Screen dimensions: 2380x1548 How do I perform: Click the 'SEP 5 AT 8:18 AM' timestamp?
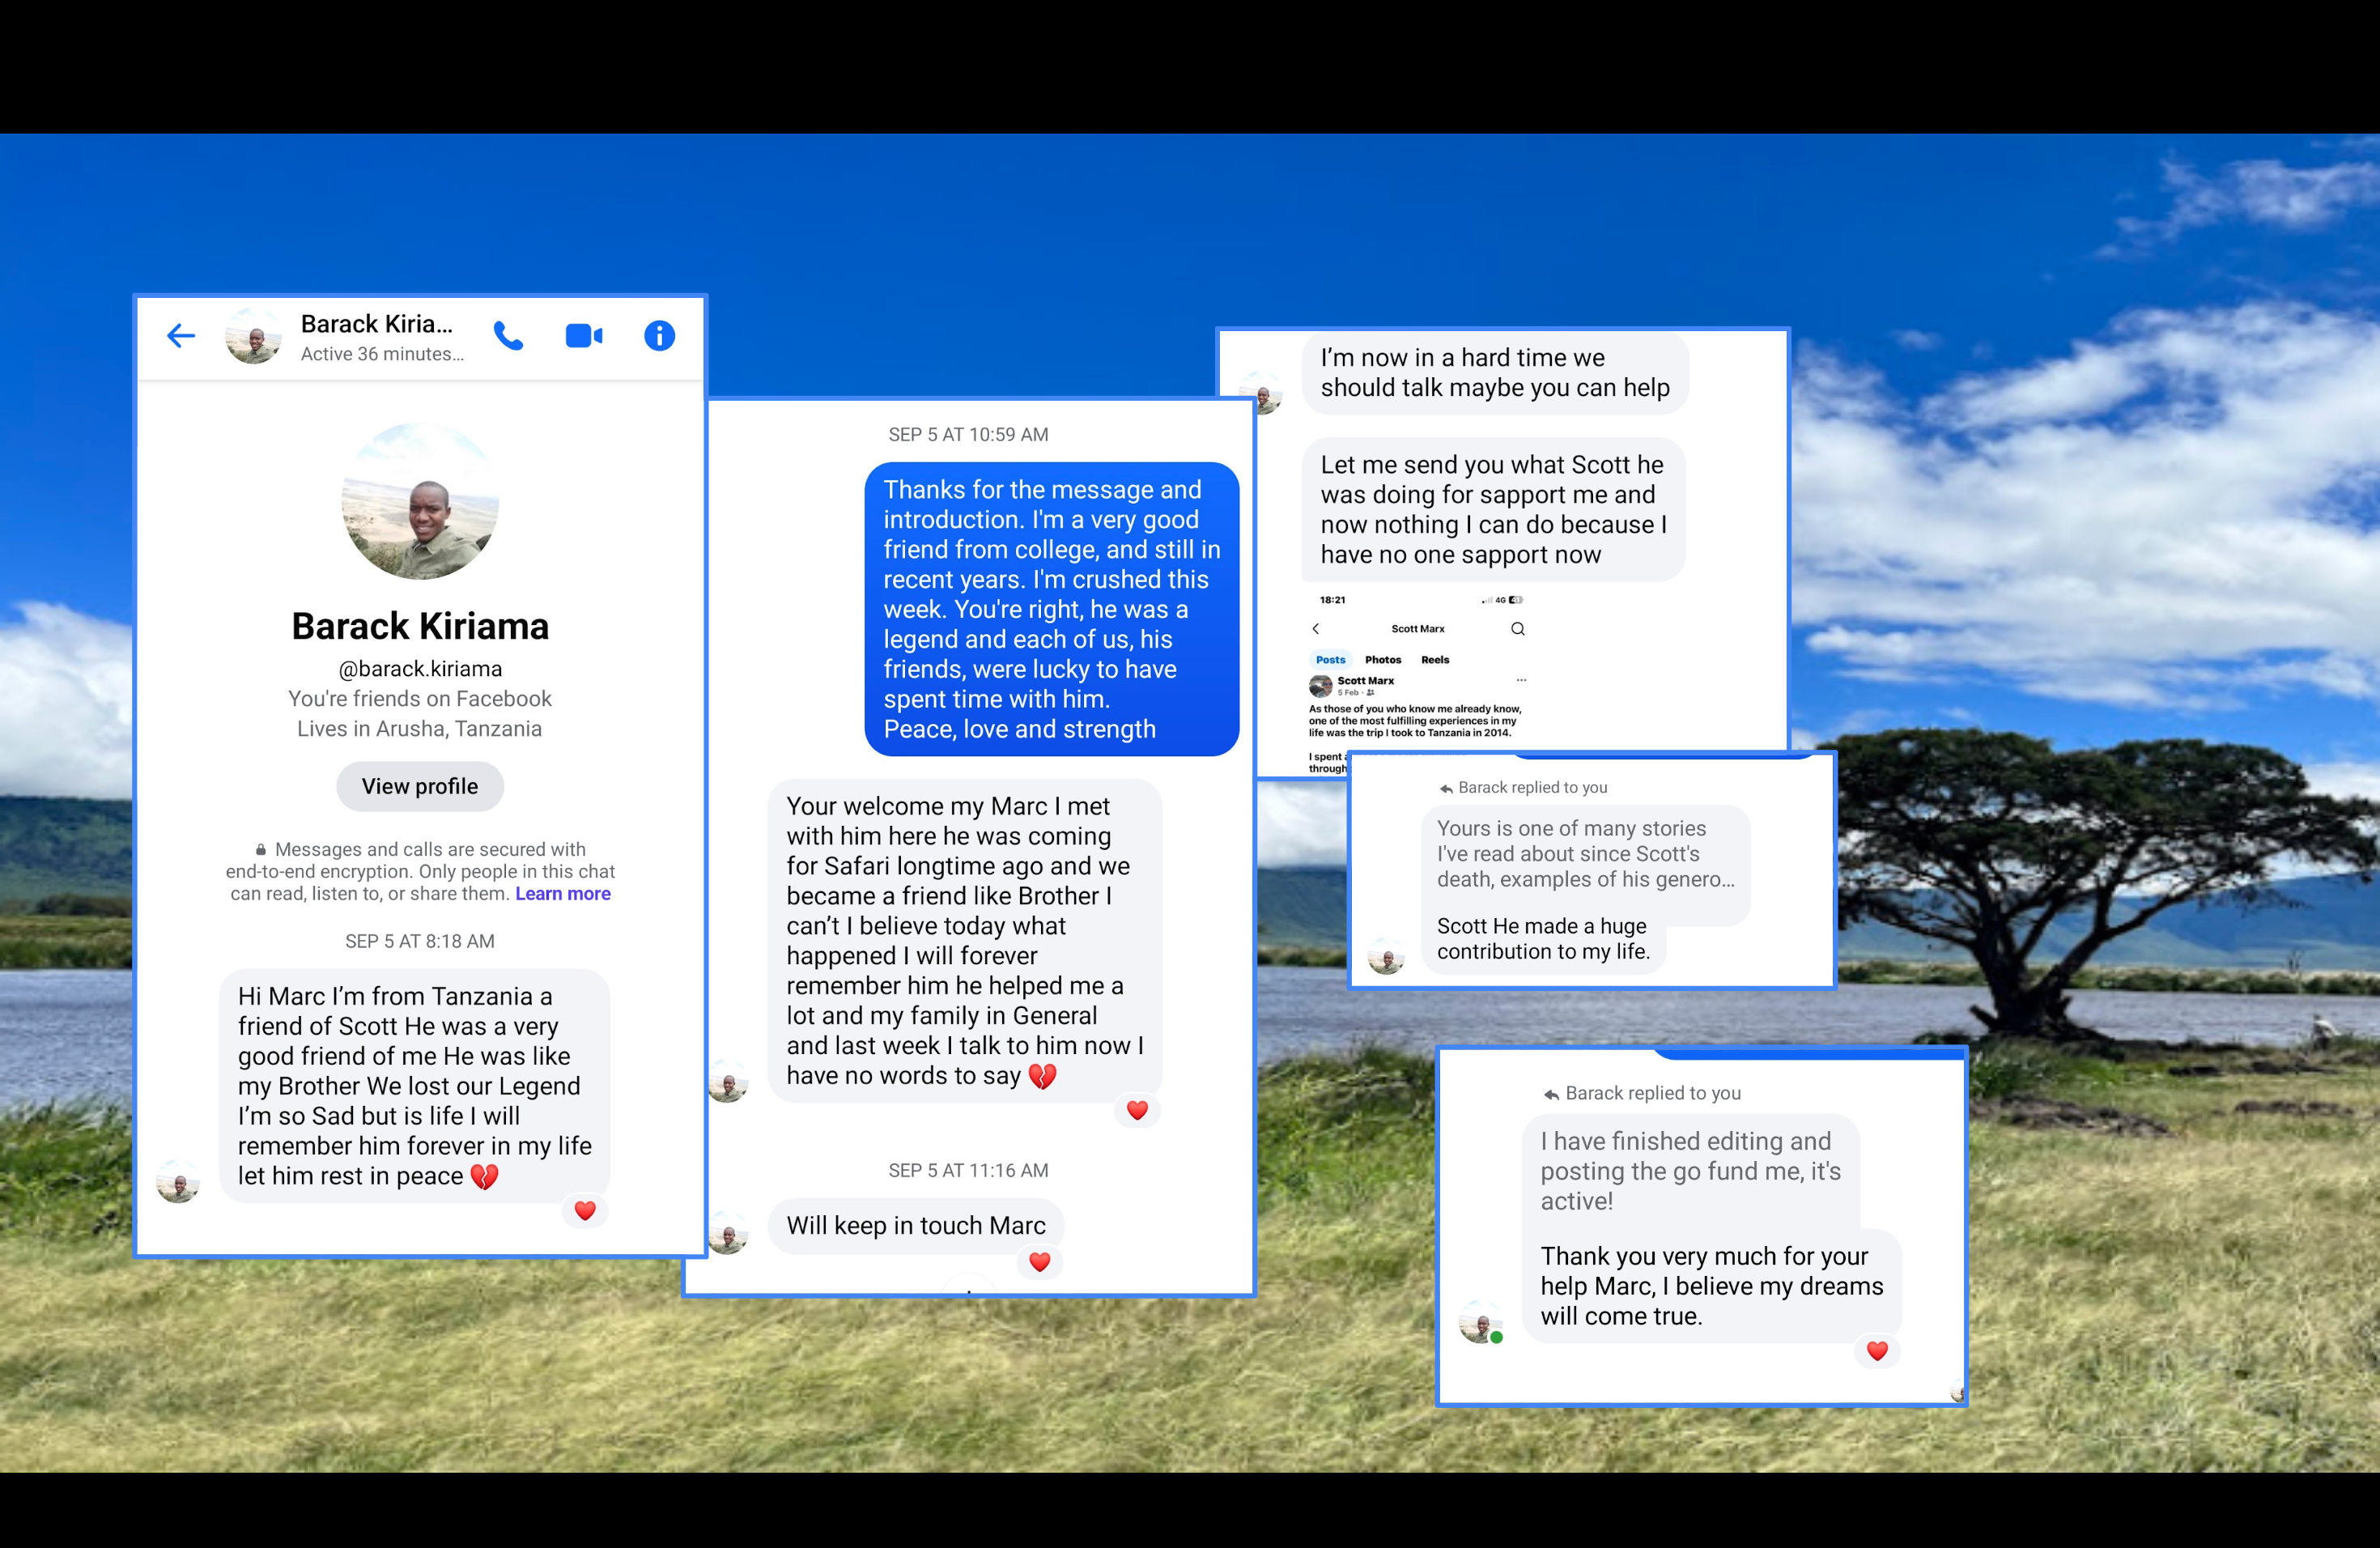click(420, 942)
